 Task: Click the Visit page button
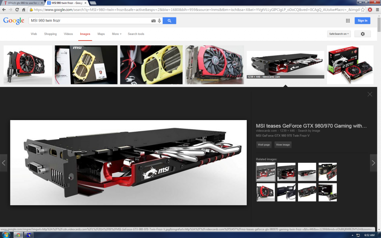point(264,145)
